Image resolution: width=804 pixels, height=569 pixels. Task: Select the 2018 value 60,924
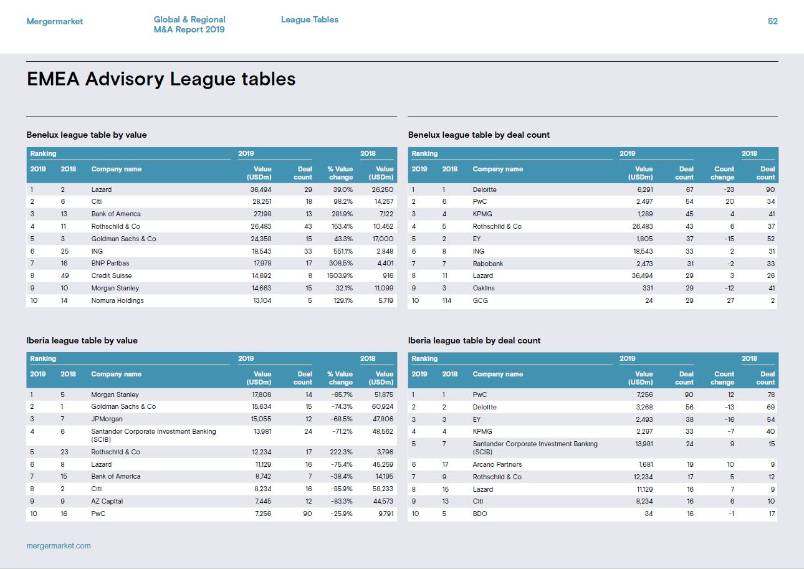[383, 406]
